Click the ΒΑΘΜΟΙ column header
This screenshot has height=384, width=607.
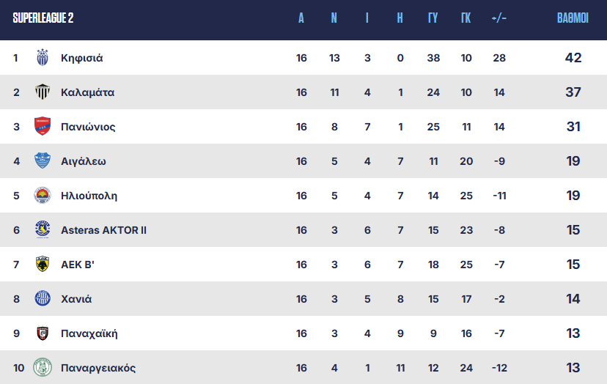pyautogui.click(x=573, y=18)
